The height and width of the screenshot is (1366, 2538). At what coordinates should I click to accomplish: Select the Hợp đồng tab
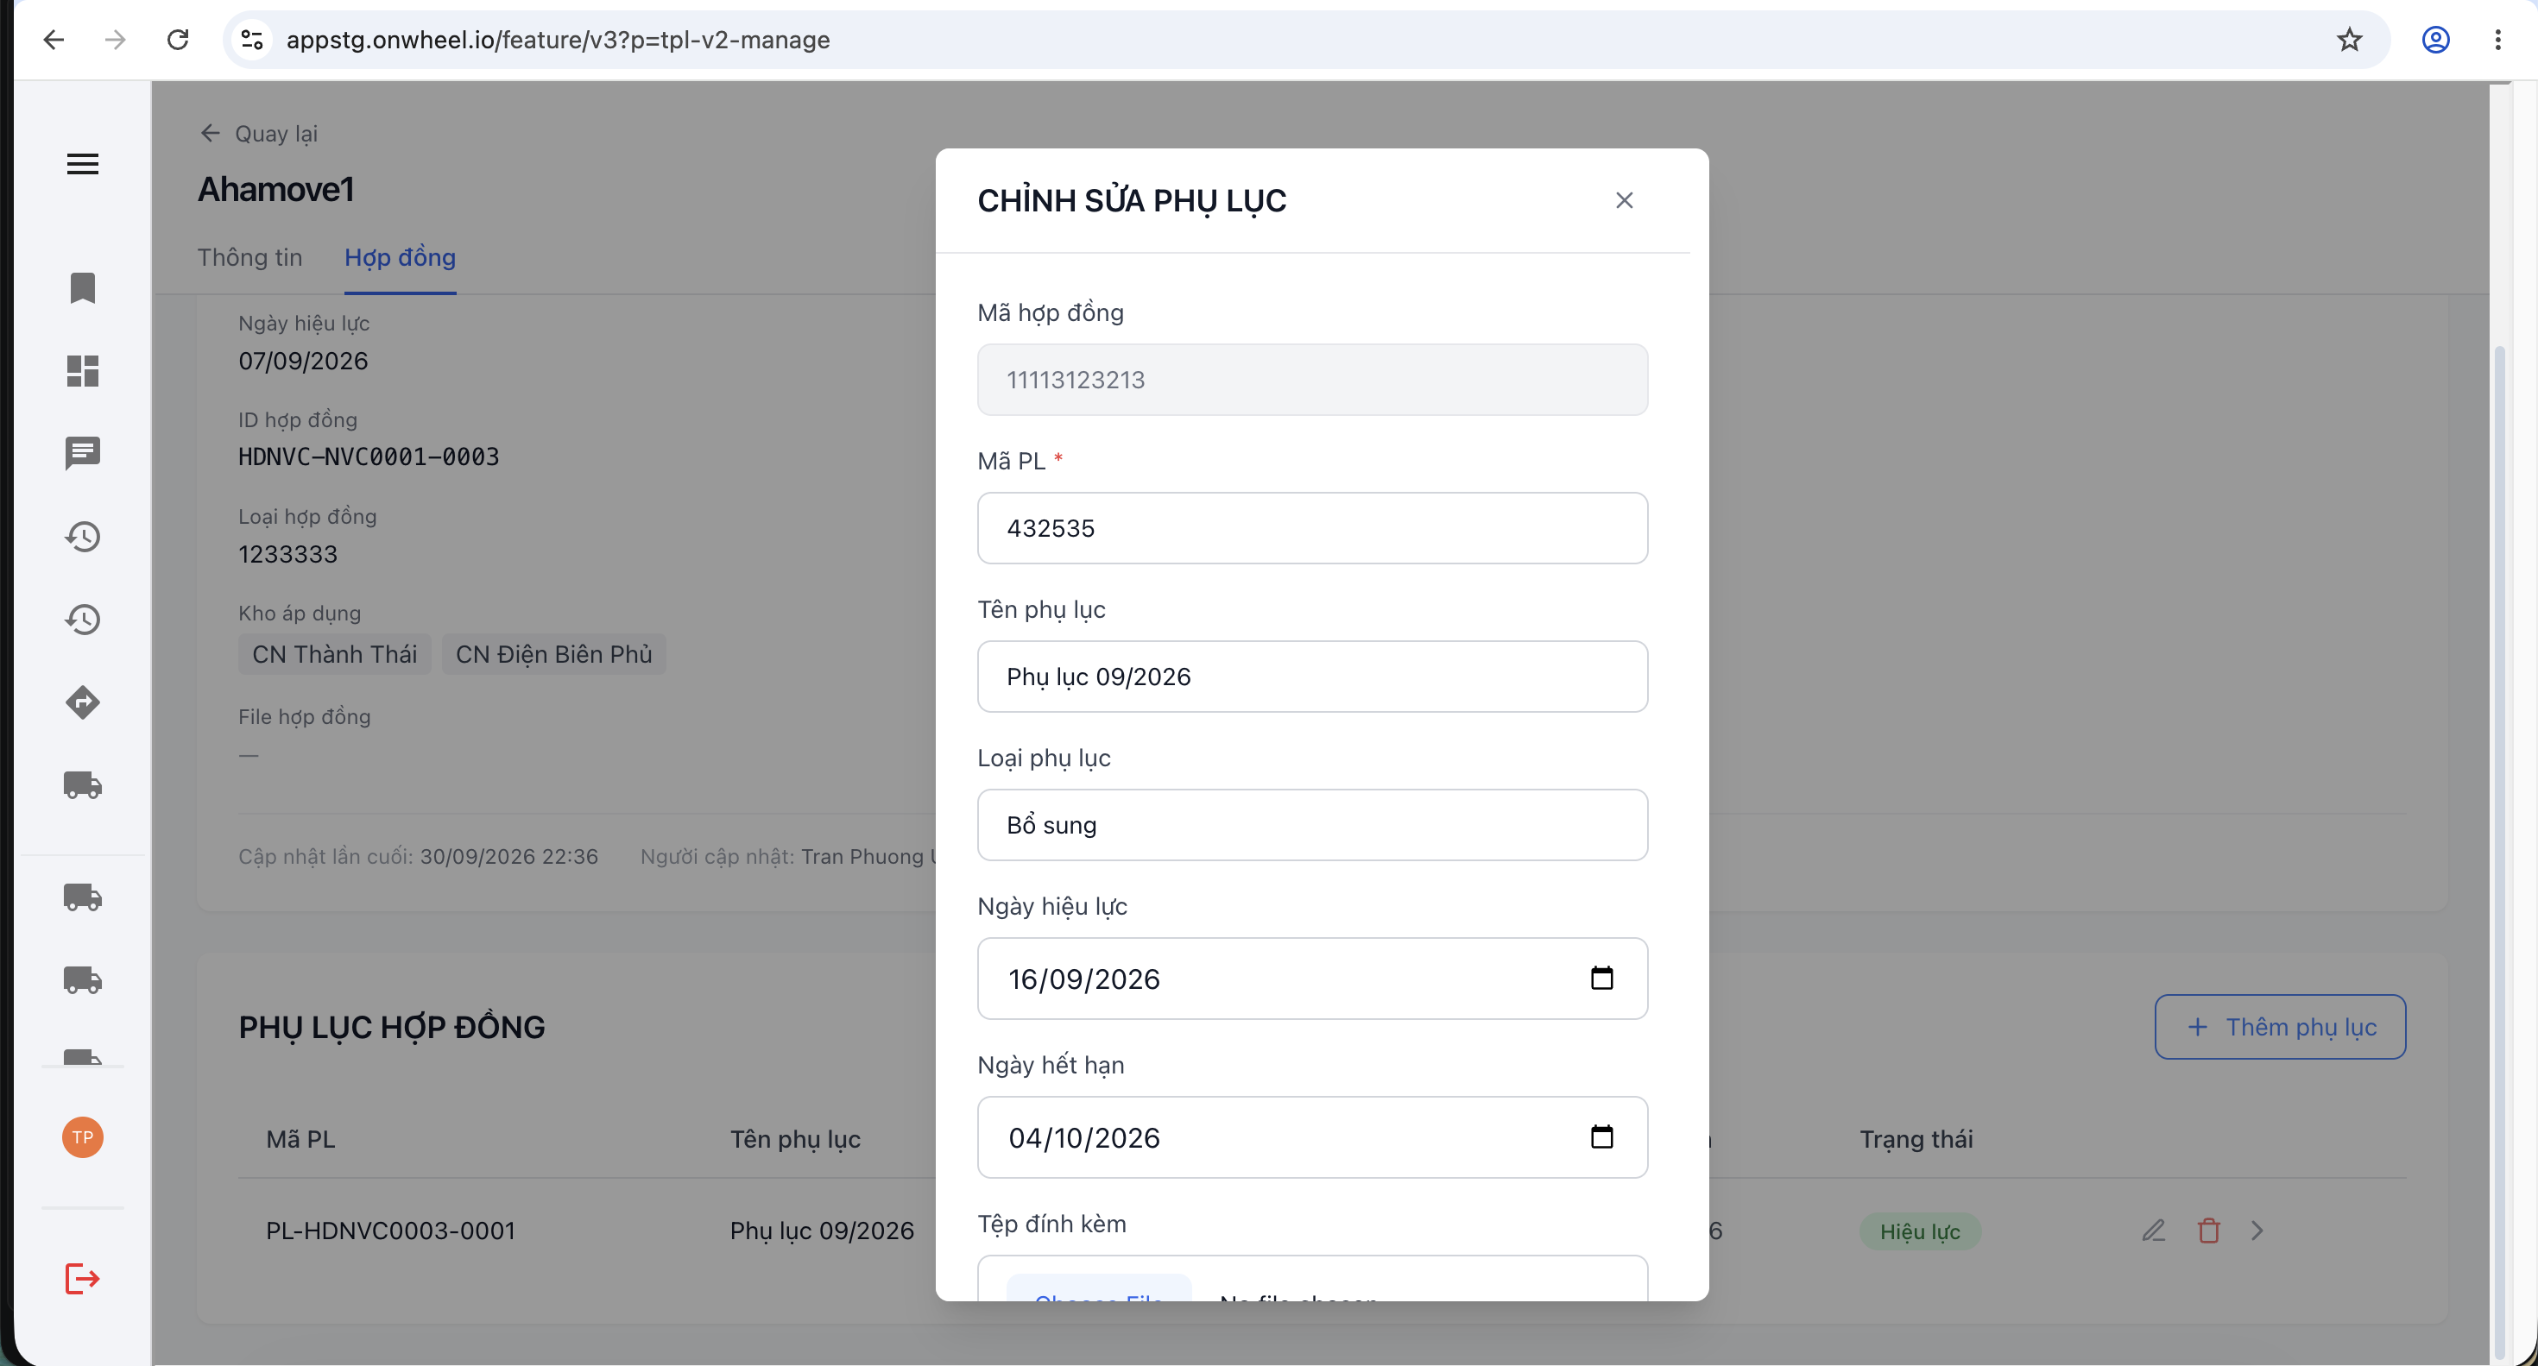pos(400,257)
